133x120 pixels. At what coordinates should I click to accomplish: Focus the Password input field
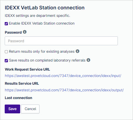[x=61, y=41]
